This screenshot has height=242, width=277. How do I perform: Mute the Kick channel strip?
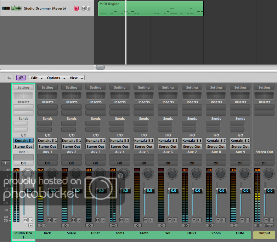(x=49, y=220)
